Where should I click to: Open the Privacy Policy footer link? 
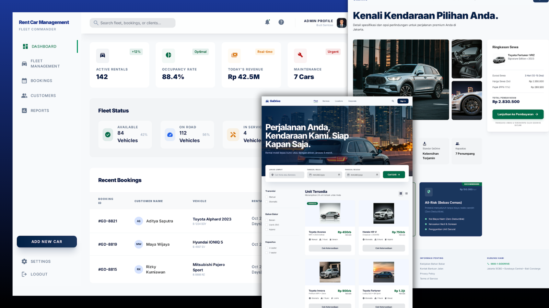coord(428,274)
